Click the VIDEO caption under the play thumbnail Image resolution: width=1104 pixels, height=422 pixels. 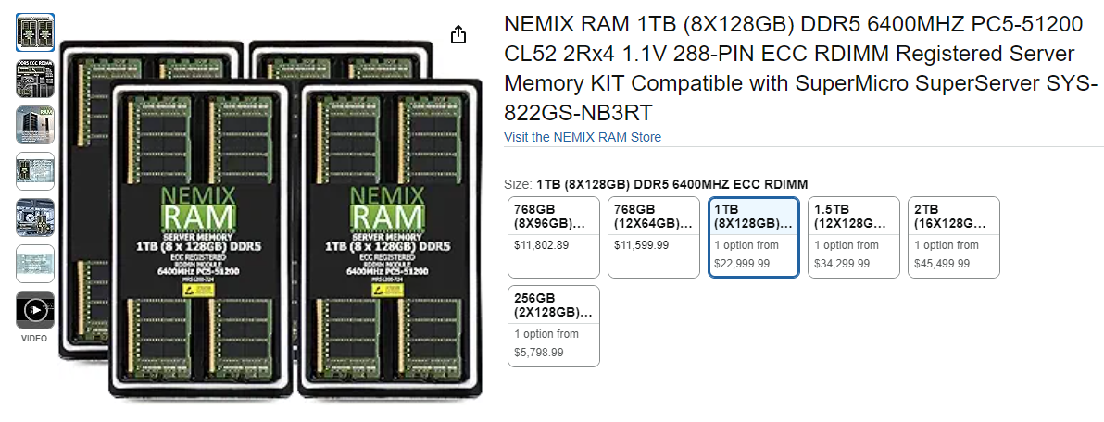(x=34, y=339)
